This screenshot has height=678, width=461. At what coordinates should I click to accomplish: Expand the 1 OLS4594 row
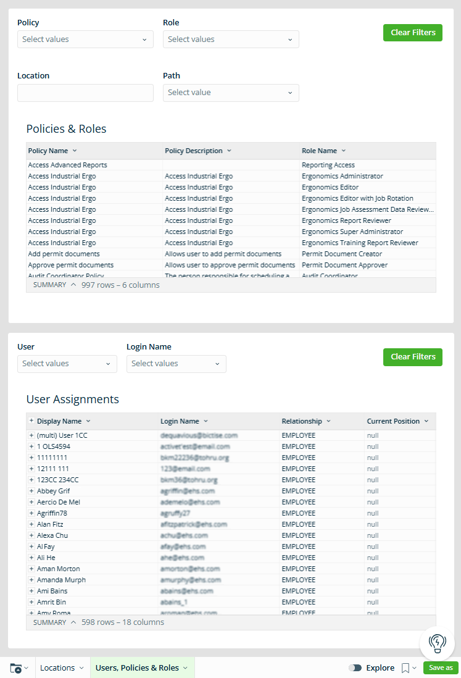pos(31,446)
